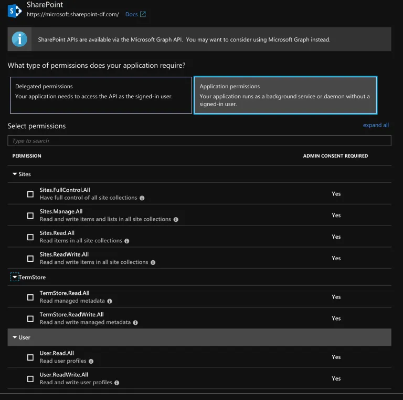
Task: Collapse the TermStore permission group
Action: [x=15, y=277]
